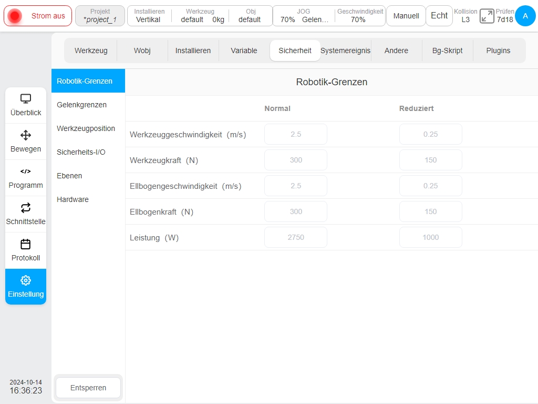Switch to the Systemereignis tab

pos(346,50)
